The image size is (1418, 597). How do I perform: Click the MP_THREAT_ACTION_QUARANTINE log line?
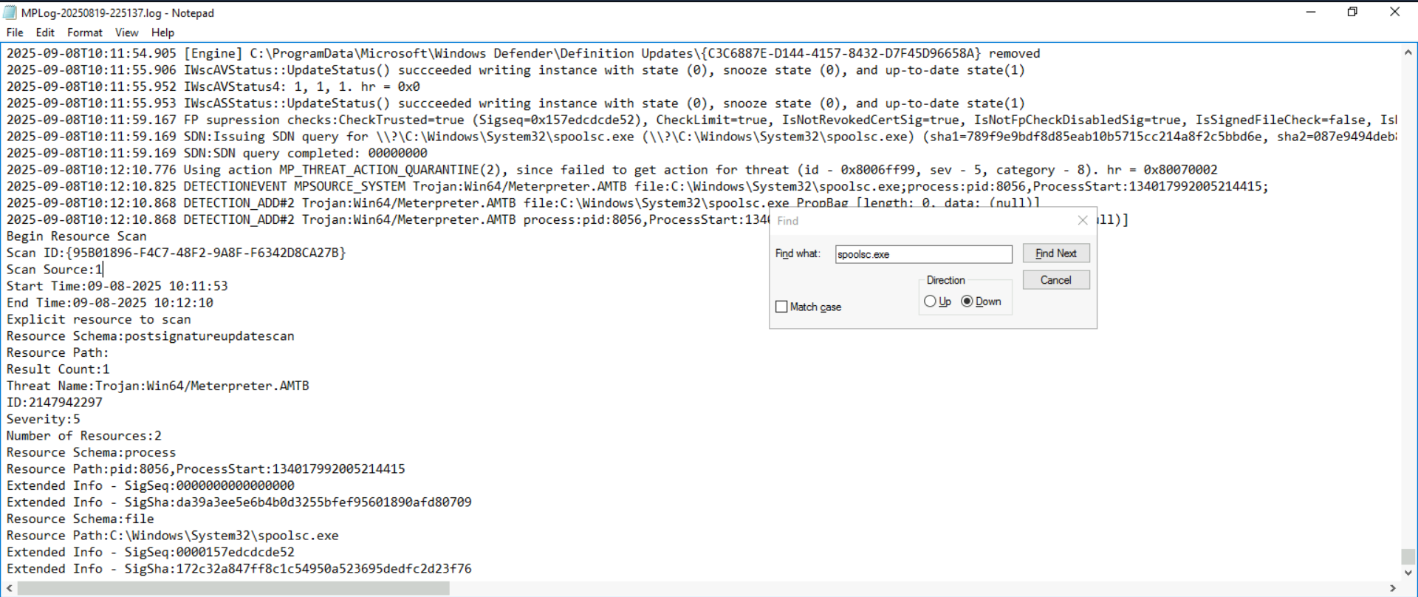(612, 170)
